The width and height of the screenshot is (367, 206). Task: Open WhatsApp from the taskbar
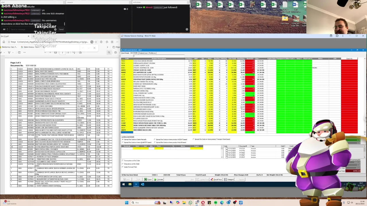tap(190, 203)
